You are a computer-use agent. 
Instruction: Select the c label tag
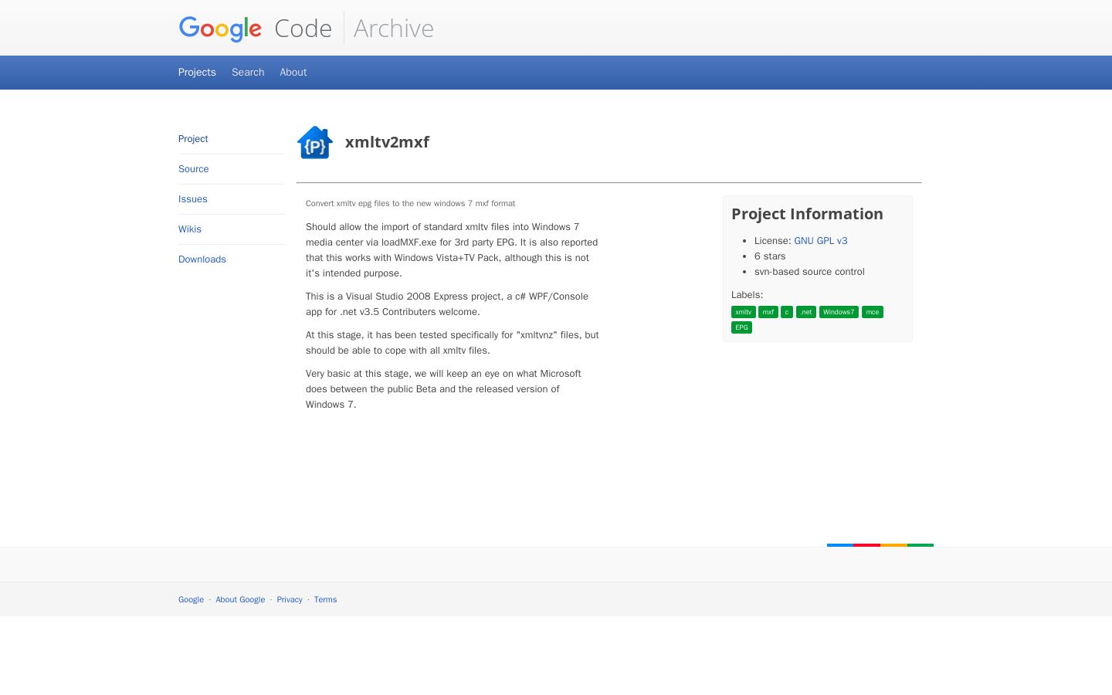click(x=787, y=312)
